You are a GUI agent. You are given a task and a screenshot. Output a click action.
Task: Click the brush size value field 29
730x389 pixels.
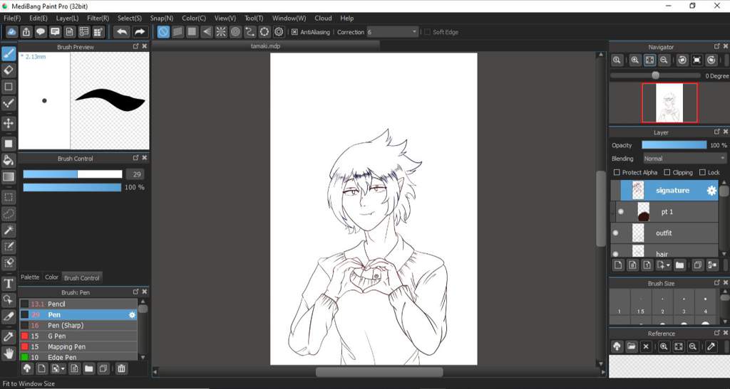tap(135, 174)
